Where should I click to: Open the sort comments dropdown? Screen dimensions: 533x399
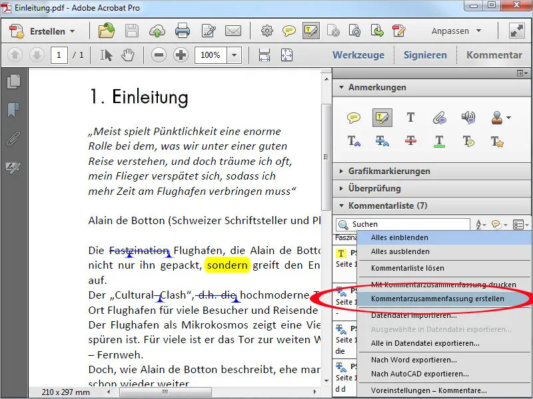[480, 225]
